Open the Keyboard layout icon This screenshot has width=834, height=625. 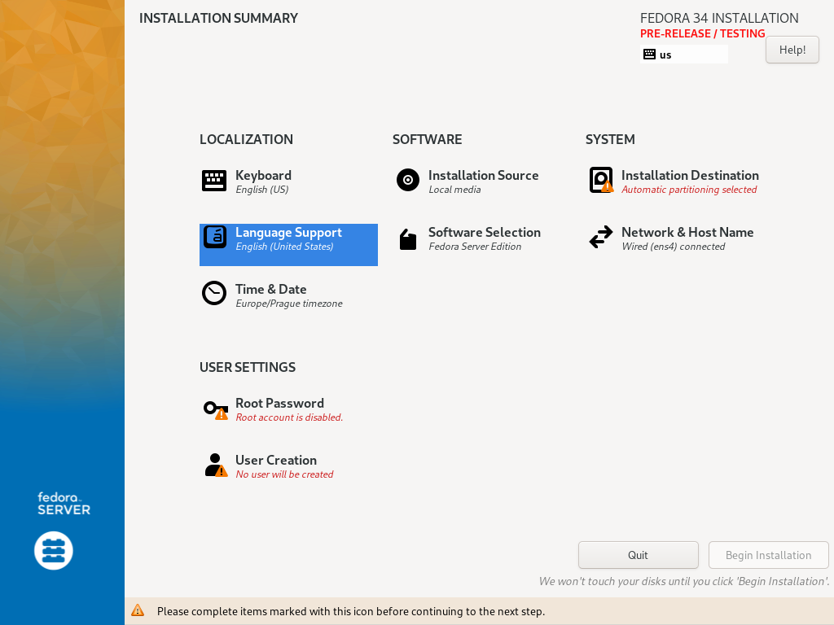coord(214,181)
